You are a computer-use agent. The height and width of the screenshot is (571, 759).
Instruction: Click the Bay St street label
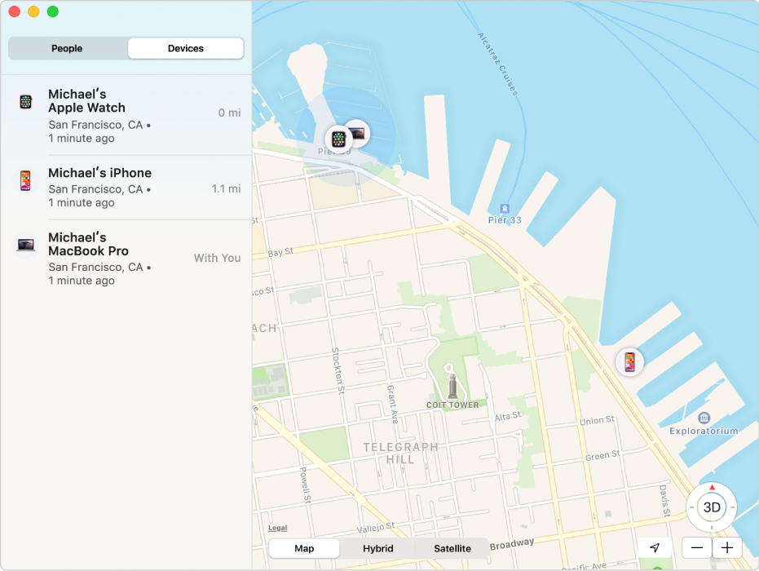[280, 252]
